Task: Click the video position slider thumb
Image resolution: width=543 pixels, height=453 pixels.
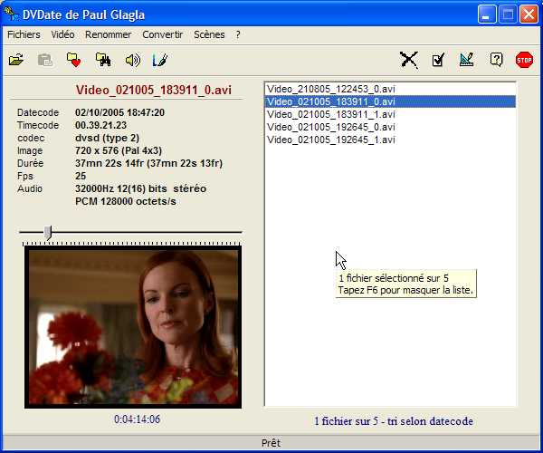Action: (x=48, y=232)
